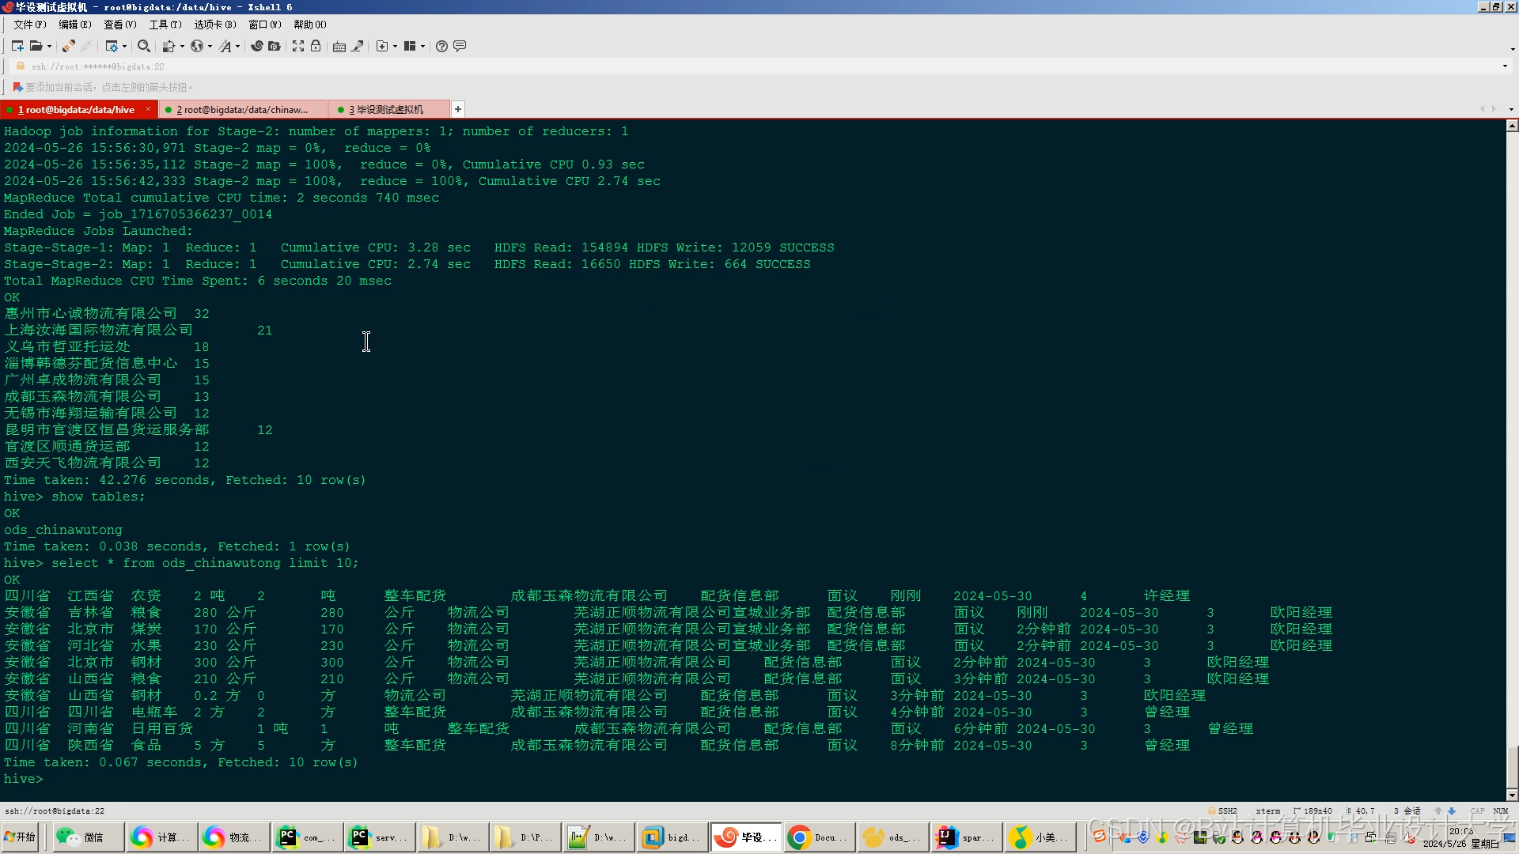Switch to tab 2 root@bigdata:/data/chinaw...

[x=242, y=110]
